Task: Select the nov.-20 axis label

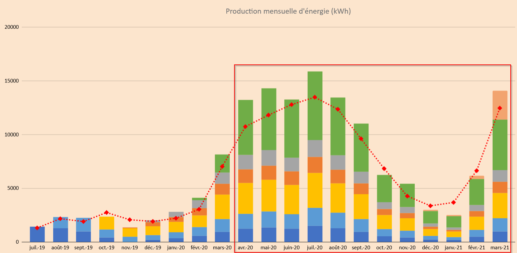Action: tap(407, 248)
